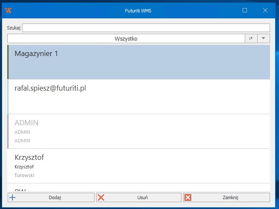This screenshot has height=209, width=279.
Task: Click the green color bar beside Magazynier 1
Action: (8, 62)
